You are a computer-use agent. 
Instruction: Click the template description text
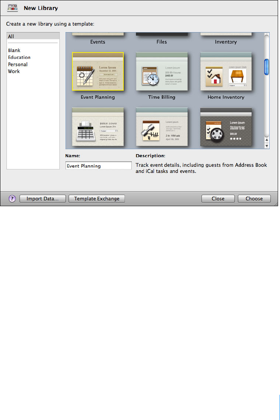pyautogui.click(x=201, y=168)
